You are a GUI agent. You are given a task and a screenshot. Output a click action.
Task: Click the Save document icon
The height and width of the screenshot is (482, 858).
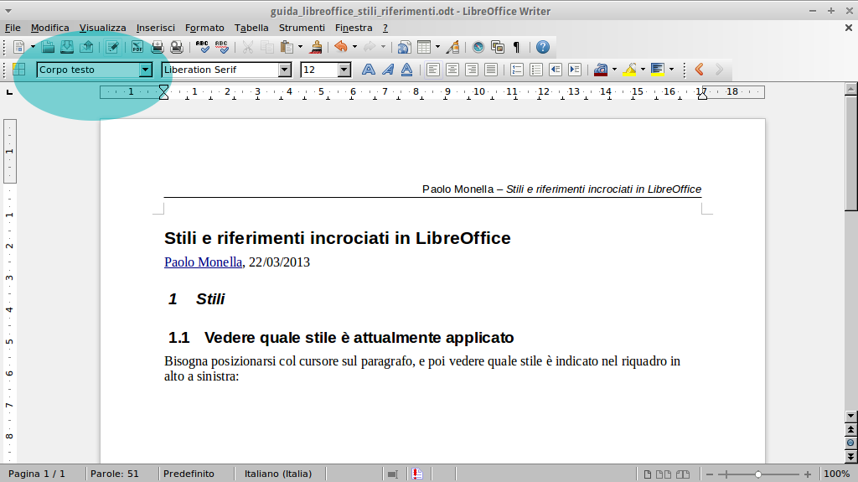point(67,47)
